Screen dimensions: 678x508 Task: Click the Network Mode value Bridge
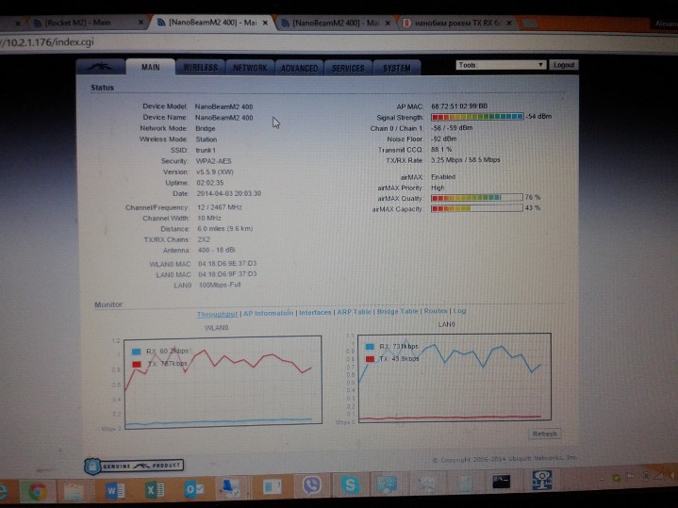(206, 128)
